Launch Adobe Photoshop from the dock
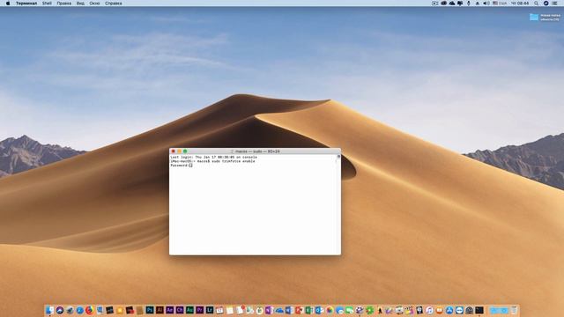Image resolution: width=564 pixels, height=317 pixels. 150,310
